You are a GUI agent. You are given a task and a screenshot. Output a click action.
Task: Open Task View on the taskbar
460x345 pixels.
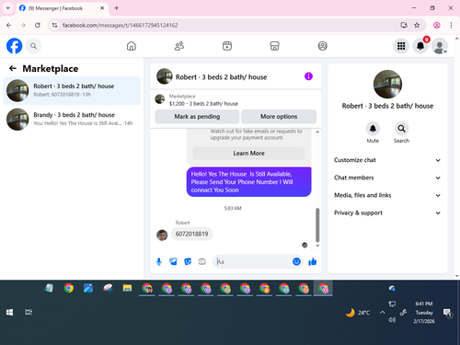29,312
